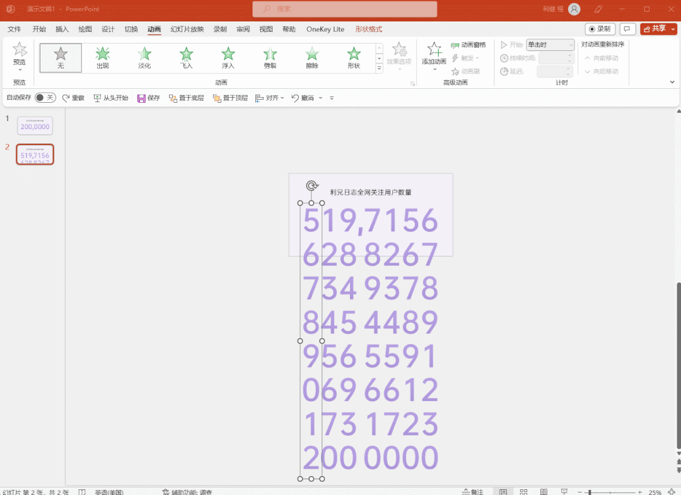The width and height of the screenshot is (681, 495).
Task: Open the 开始 (Home) tab
Action: 39,29
